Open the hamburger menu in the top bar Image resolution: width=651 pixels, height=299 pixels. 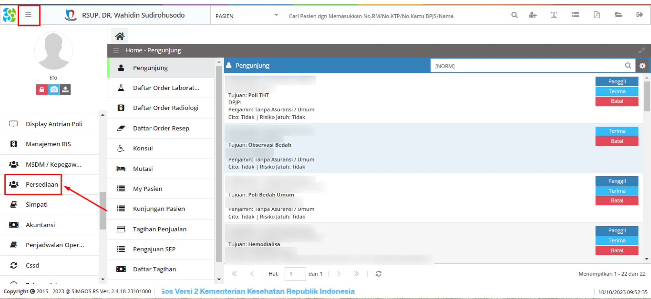pos(28,15)
